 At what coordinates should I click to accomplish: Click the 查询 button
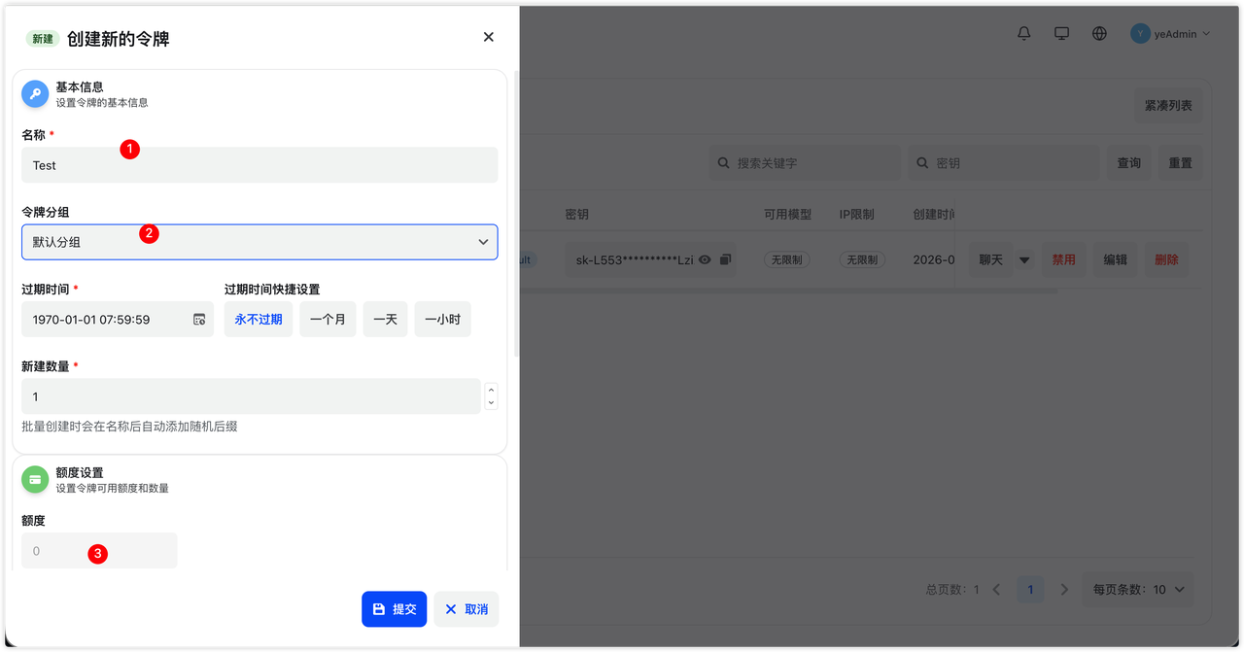pos(1128,163)
